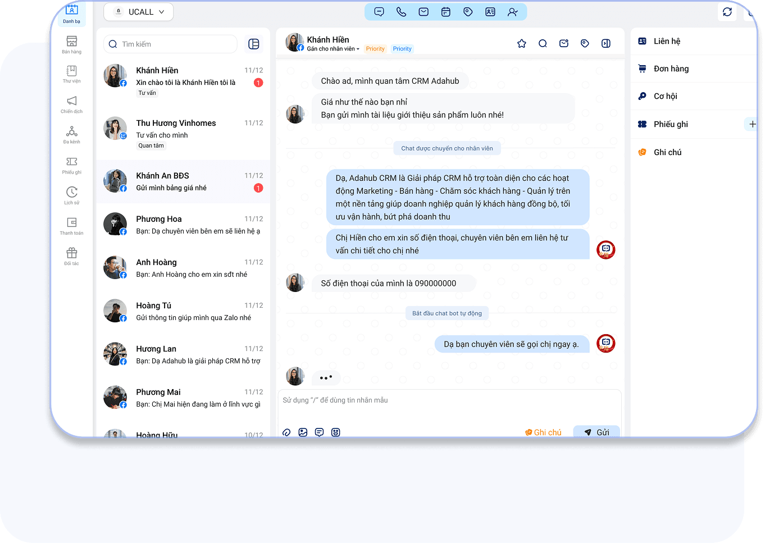Go to Chiến dịch in sidebar
This screenshot has width=765, height=543.
point(72,104)
